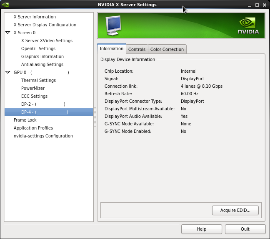The width and height of the screenshot is (270, 239).
Task: Open Graphics Information page
Action: [42, 56]
